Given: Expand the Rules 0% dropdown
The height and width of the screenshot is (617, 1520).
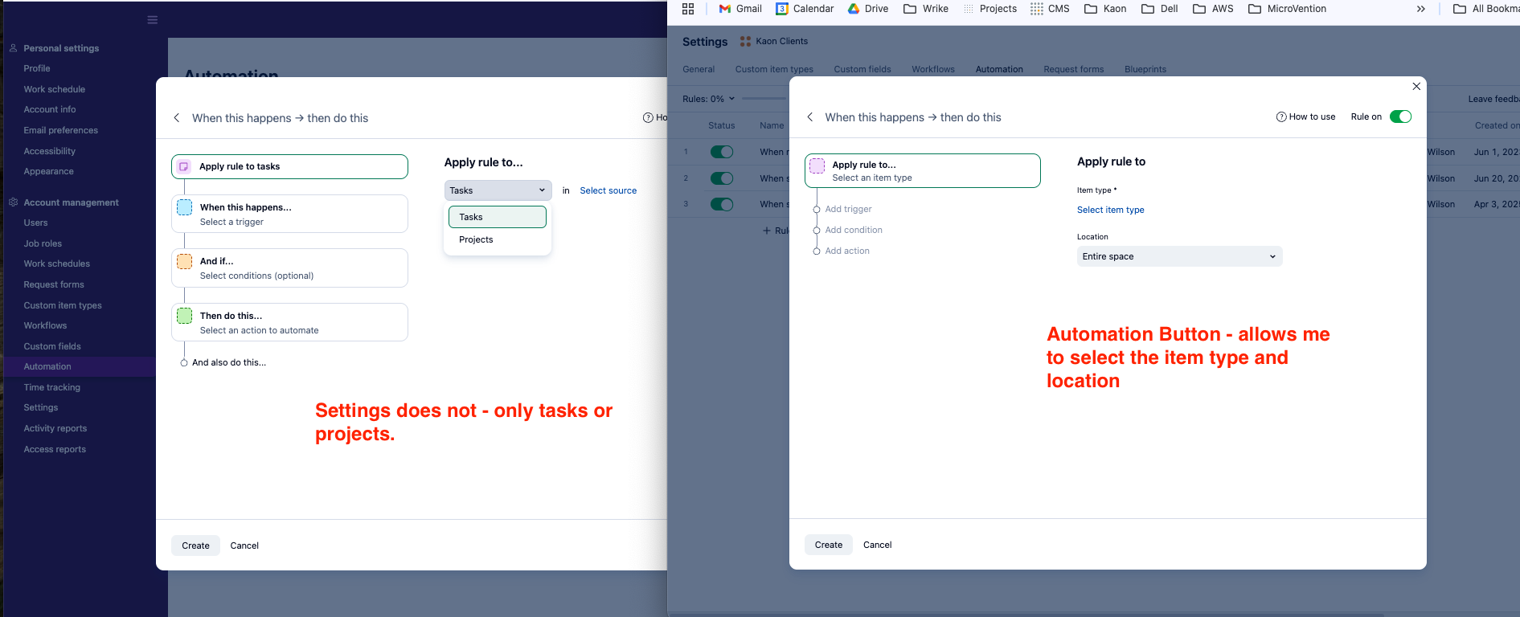Looking at the screenshot, I should pyautogui.click(x=708, y=99).
